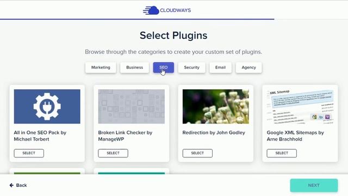Image resolution: width=348 pixels, height=196 pixels.
Task: Open the Agency plugin category
Action: 248,68
